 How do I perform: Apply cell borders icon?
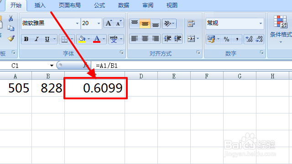(64, 39)
